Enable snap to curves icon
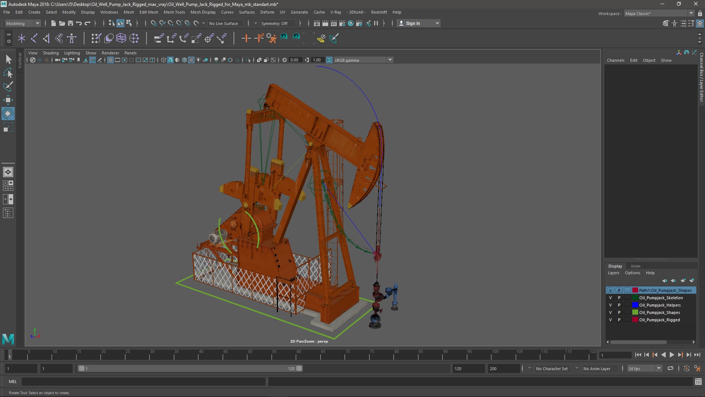Image resolution: width=705 pixels, height=397 pixels. click(x=162, y=23)
